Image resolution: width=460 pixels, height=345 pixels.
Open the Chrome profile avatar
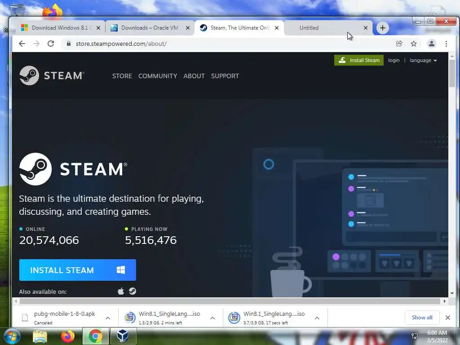tap(432, 44)
